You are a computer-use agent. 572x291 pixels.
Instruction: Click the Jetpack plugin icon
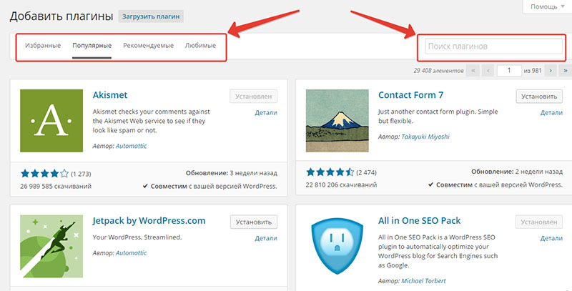coord(51,246)
